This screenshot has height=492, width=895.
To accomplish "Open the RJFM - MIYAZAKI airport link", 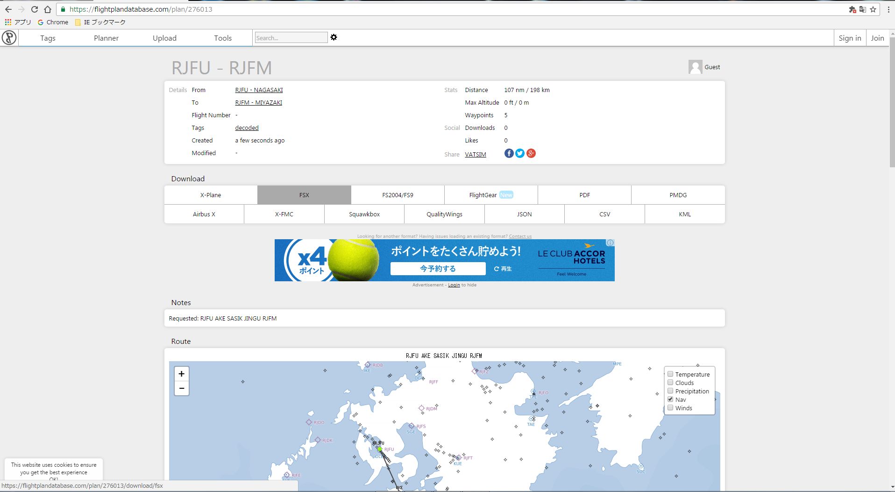I will [x=258, y=102].
